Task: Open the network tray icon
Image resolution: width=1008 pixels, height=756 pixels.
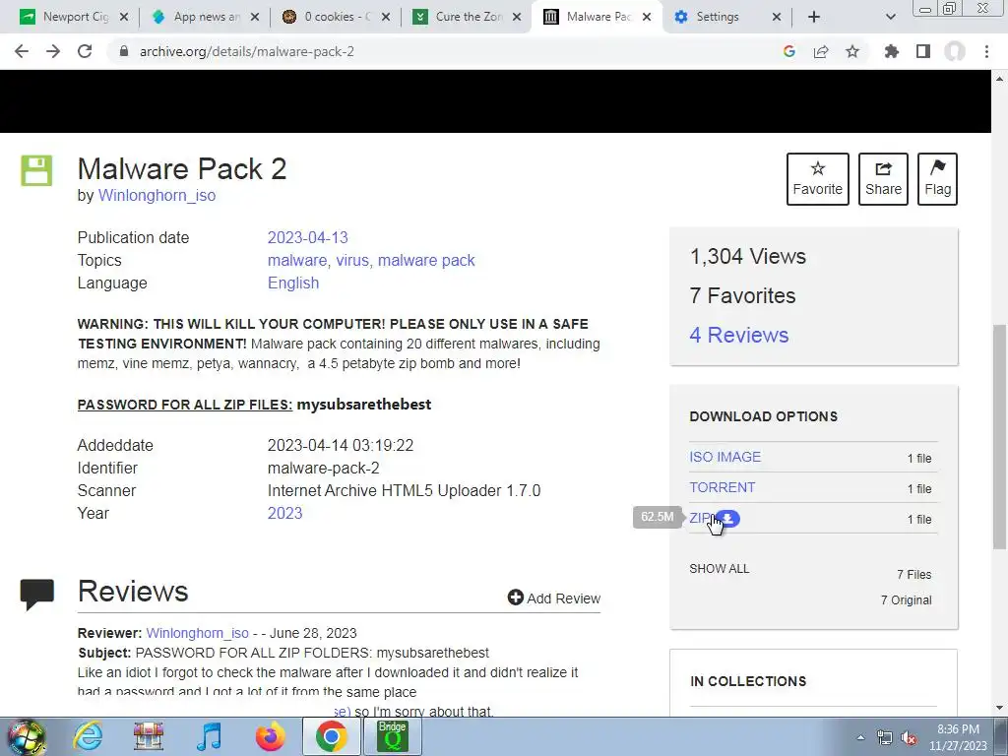Action: pyautogui.click(x=885, y=737)
